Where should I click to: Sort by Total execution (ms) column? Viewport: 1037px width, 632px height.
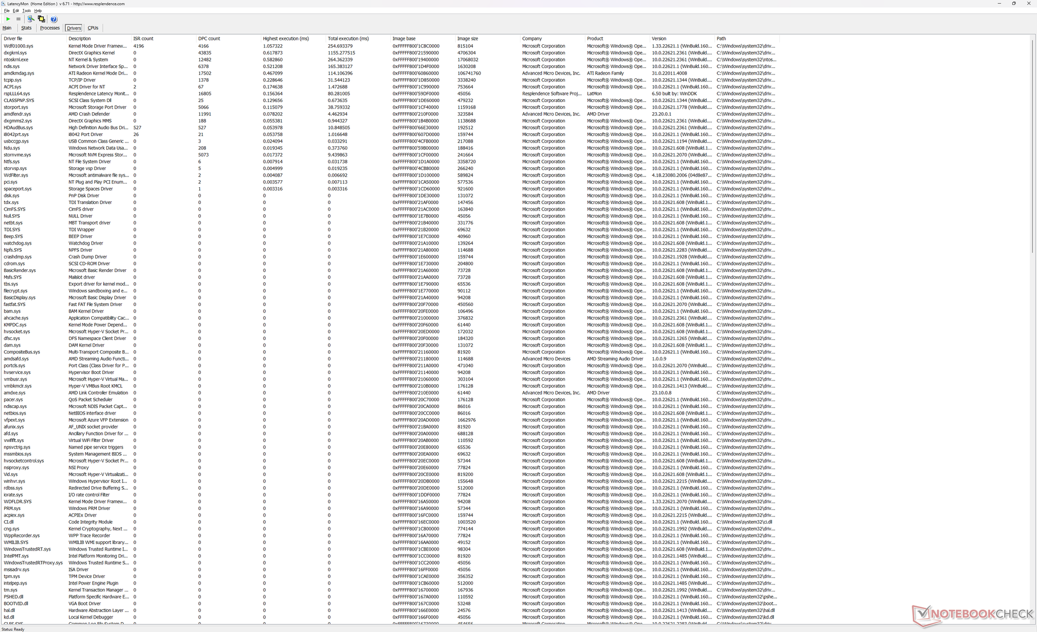348,39
